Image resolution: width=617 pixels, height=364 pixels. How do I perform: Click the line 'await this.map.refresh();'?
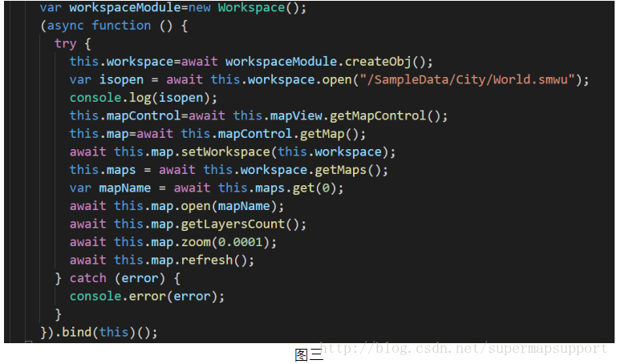(162, 261)
